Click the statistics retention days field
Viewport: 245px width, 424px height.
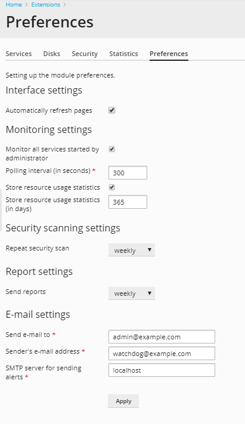pos(128,202)
